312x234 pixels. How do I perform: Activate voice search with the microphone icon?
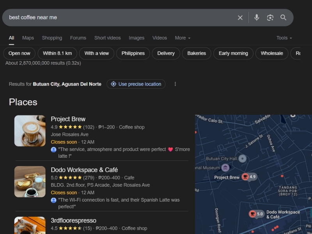click(x=257, y=18)
